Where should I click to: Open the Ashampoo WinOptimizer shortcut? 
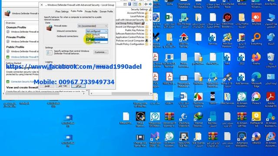click(x=242, y=140)
